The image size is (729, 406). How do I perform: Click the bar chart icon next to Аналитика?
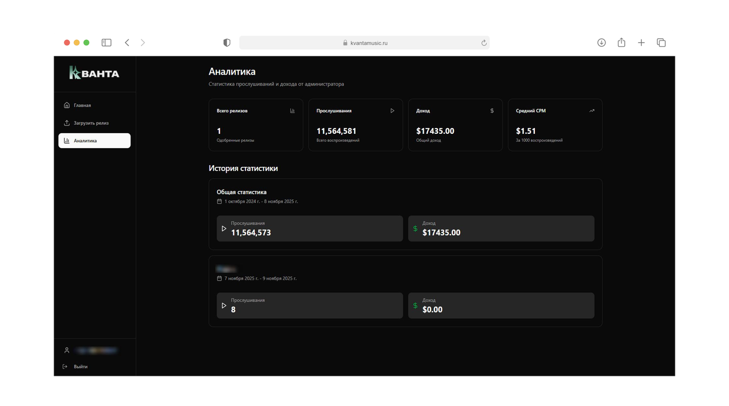point(67,141)
